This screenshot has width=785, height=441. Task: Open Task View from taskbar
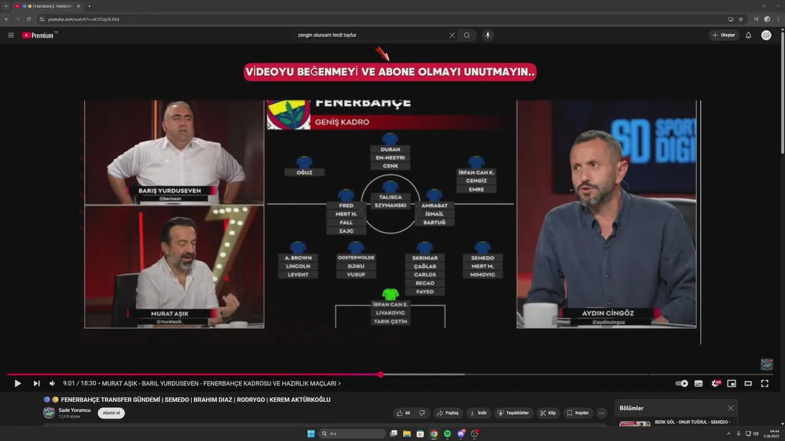click(393, 434)
